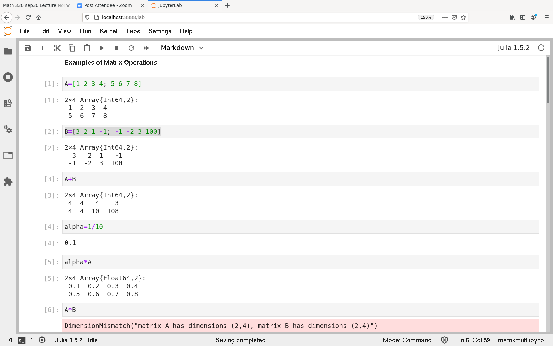Switch to Math 330 Lecture Notes tab
Image resolution: width=553 pixels, height=346 pixels.
[x=33, y=5]
